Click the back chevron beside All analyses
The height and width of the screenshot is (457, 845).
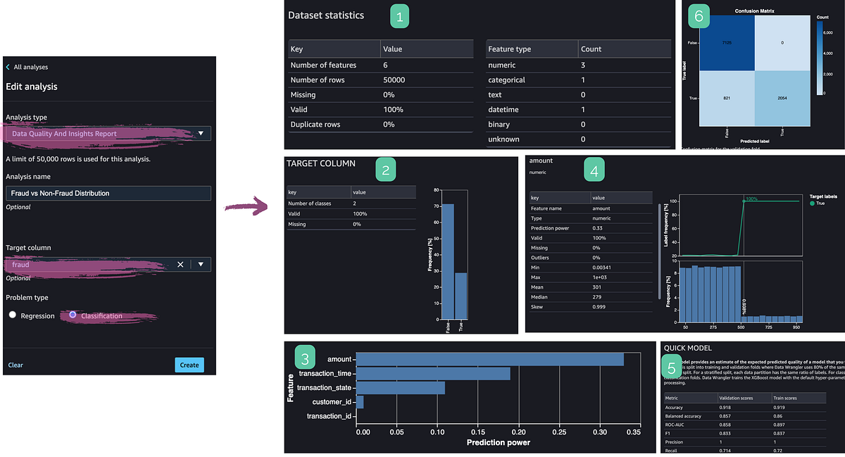[8, 67]
